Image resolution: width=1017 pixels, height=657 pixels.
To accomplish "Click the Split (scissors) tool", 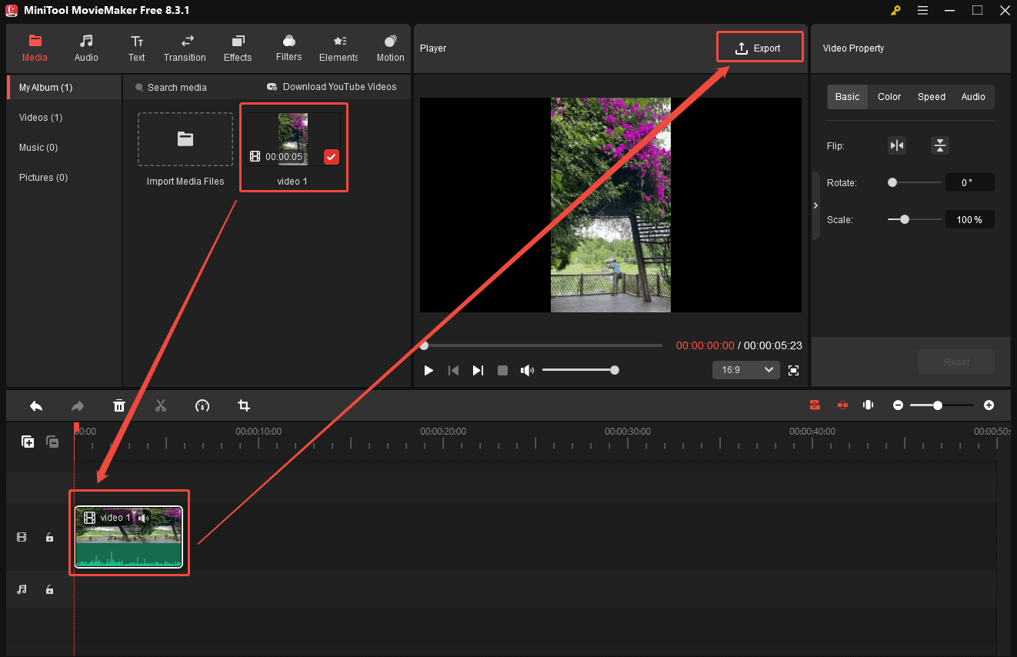I will tap(161, 405).
